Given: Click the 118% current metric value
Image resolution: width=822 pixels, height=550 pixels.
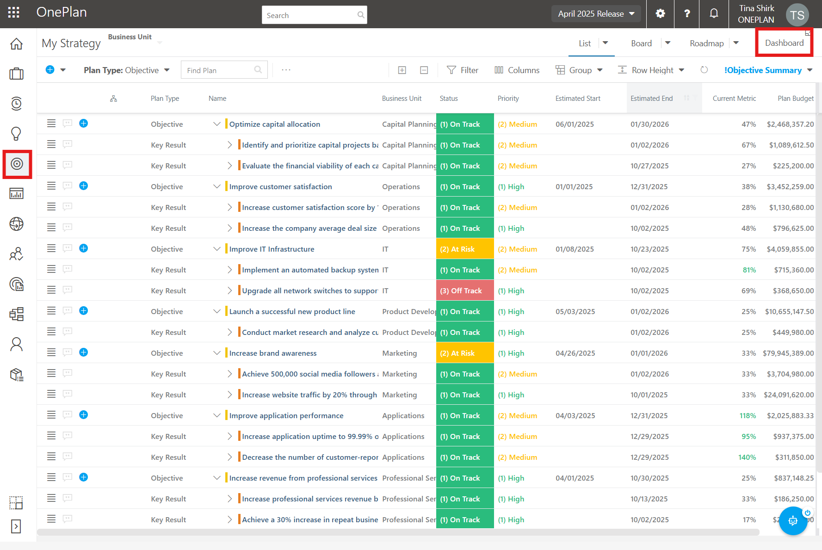Looking at the screenshot, I should [x=747, y=415].
